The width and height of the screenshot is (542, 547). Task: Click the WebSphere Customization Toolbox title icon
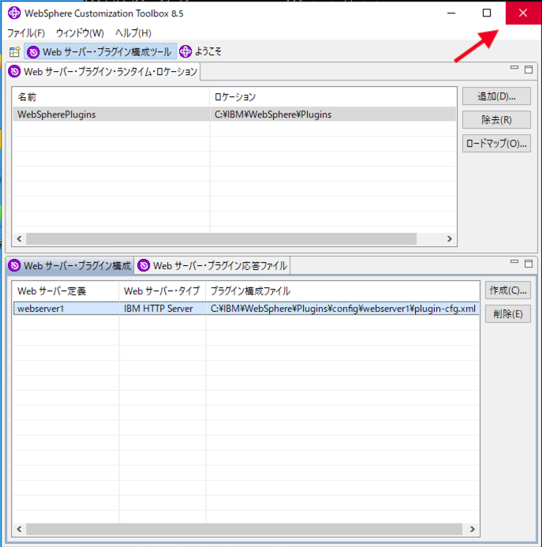[14, 13]
